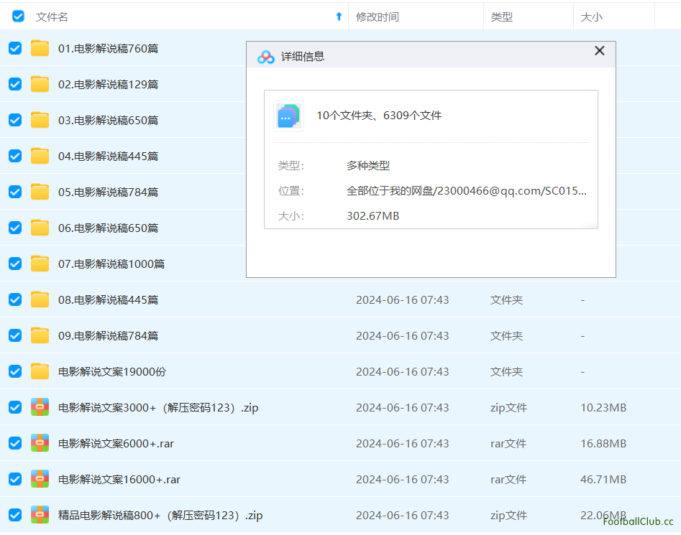Uncheck the checkbox beside 09.电影解说稿784篇
Screen dimensions: 681x535
(14, 335)
